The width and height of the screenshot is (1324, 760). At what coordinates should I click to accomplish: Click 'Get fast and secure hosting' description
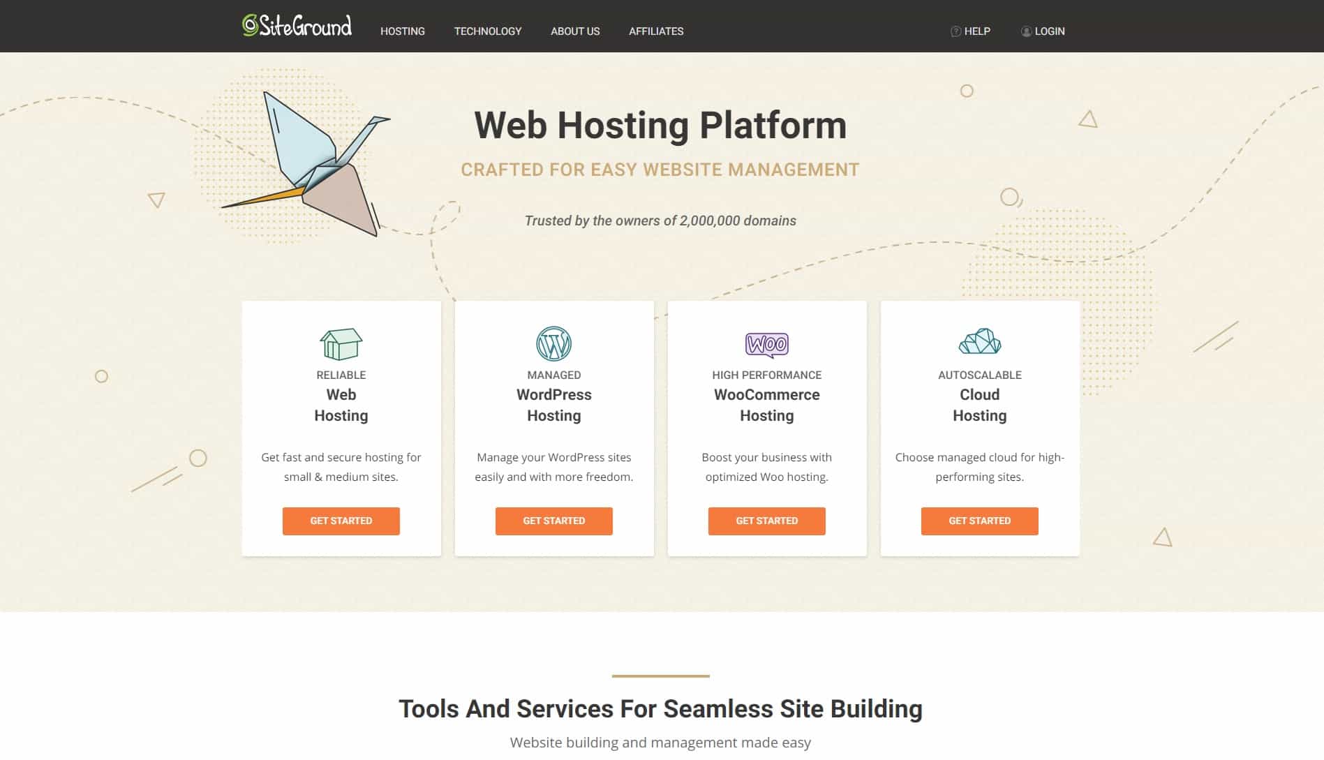click(341, 467)
